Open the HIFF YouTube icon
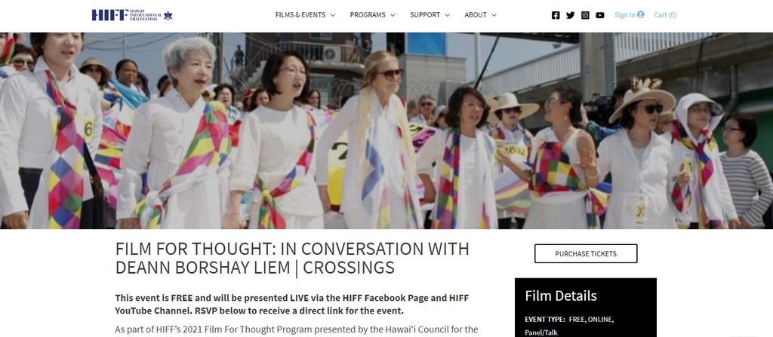 point(600,15)
